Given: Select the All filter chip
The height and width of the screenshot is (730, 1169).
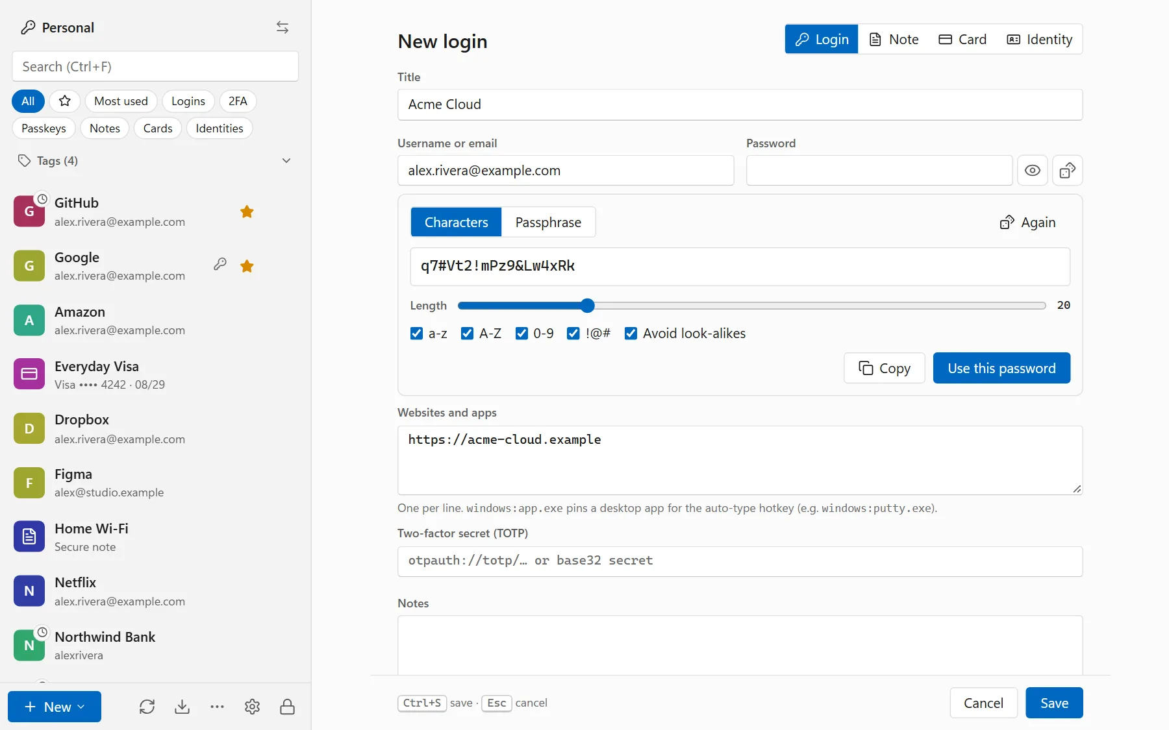Looking at the screenshot, I should point(28,101).
